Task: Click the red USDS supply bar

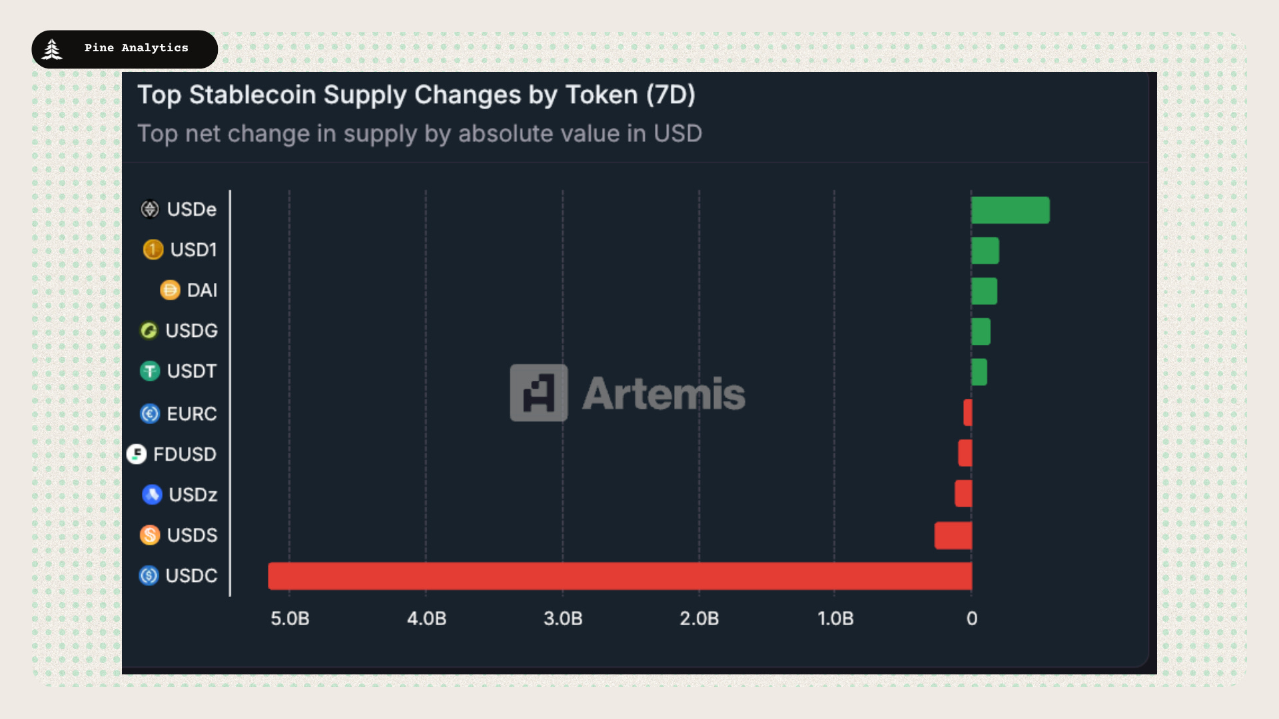Action: (x=953, y=536)
